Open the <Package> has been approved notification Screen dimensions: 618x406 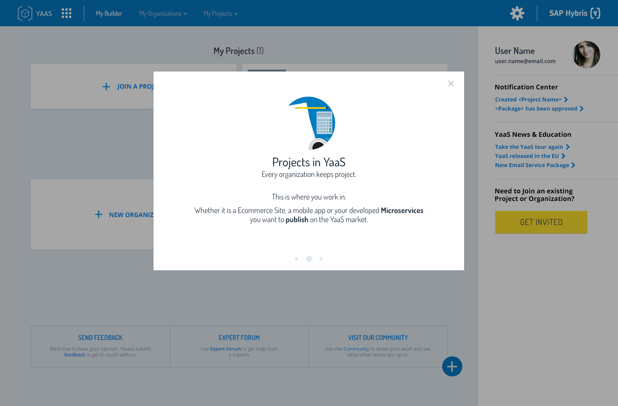tap(539, 109)
